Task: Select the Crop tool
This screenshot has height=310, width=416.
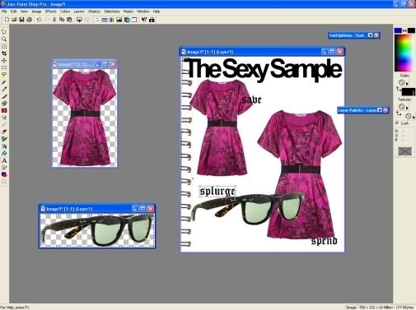Action: 4,53
